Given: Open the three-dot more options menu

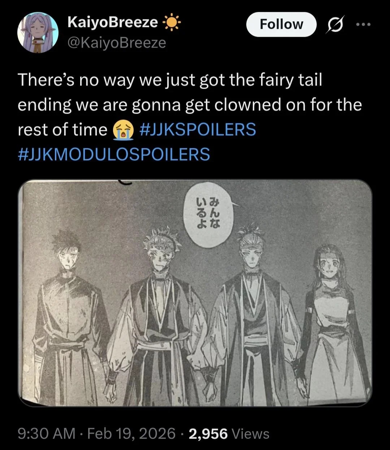Looking at the screenshot, I should point(363,25).
